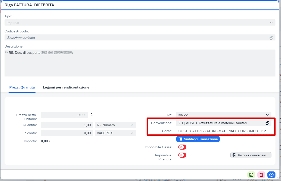Open article picker icon in Codice Articolo
The image size is (281, 181).
click(x=271, y=38)
